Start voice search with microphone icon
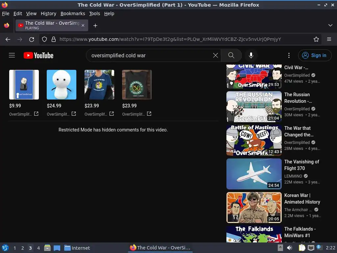The height and width of the screenshot is (253, 337). point(251,55)
